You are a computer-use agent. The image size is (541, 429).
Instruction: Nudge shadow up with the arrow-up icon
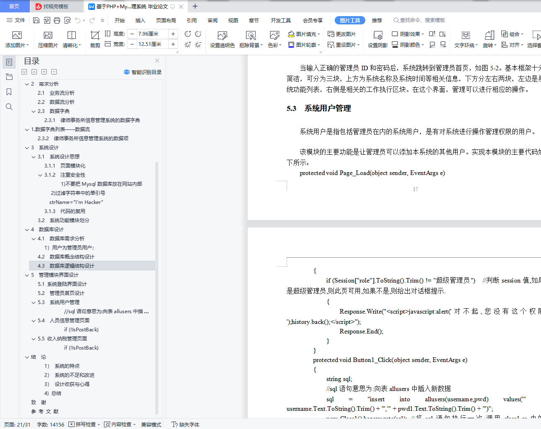click(432, 34)
